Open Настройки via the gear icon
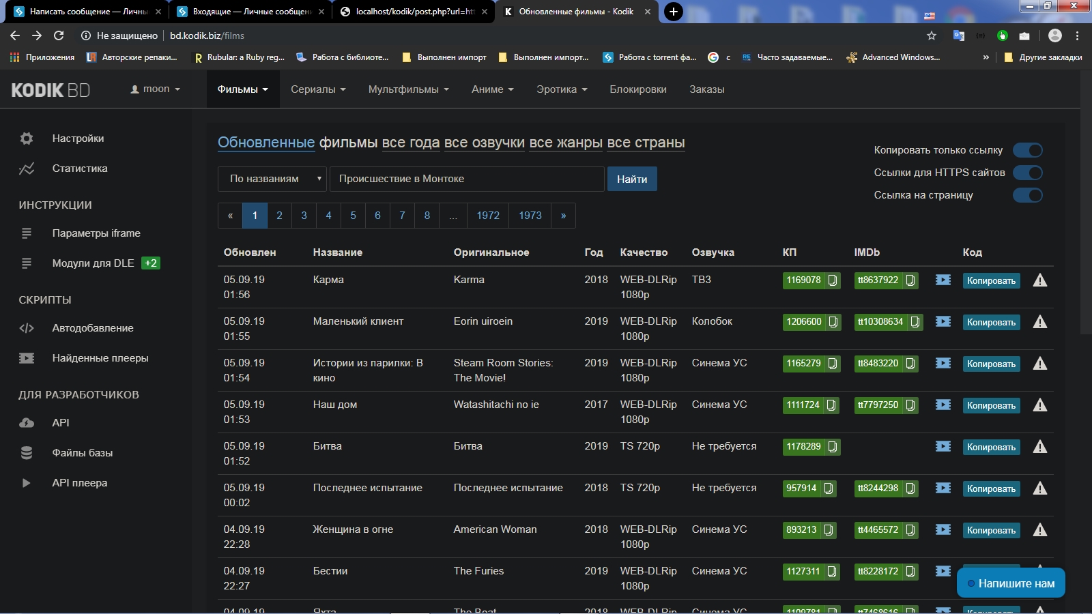The image size is (1092, 614). click(27, 138)
